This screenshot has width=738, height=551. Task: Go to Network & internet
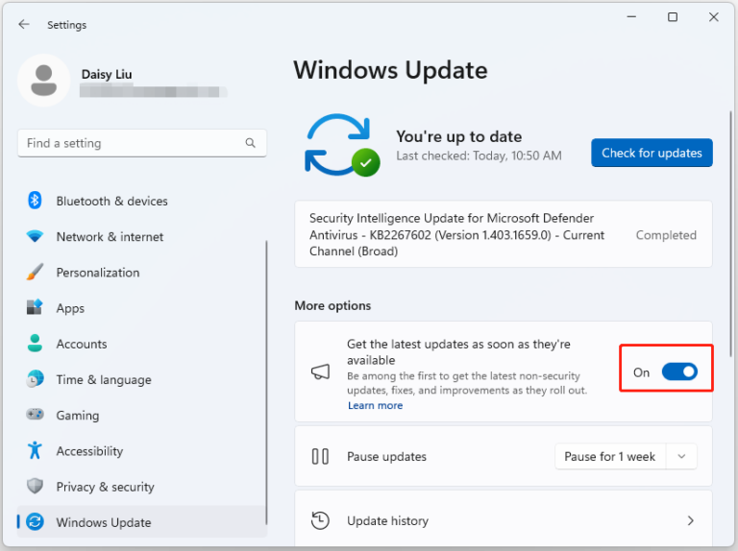141,236
